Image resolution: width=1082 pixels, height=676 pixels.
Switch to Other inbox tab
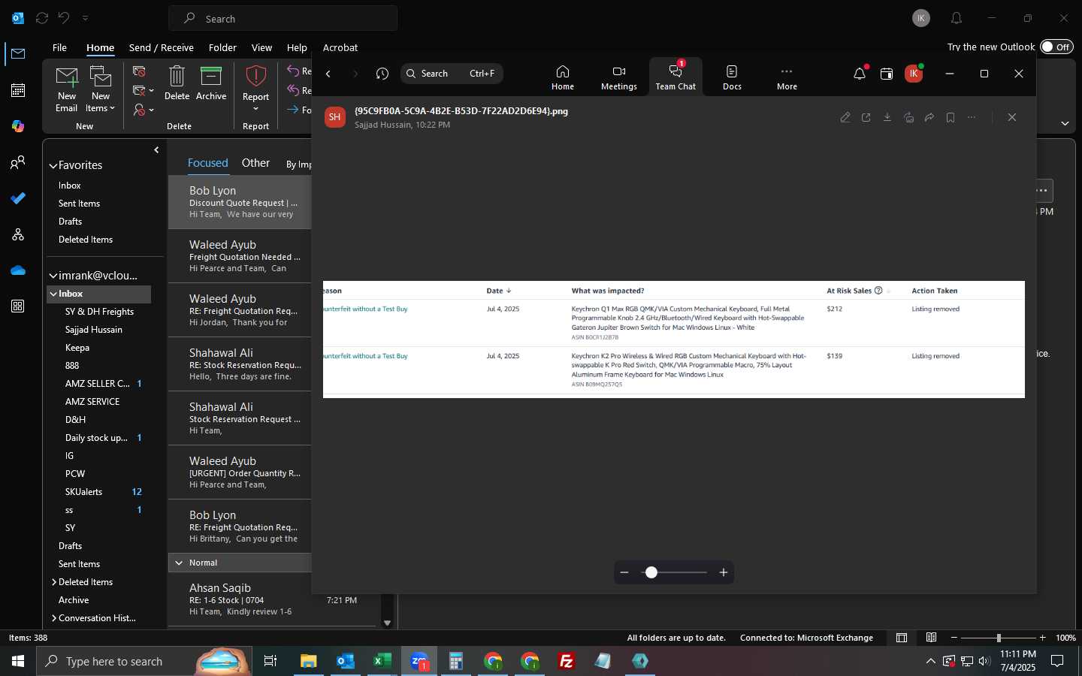[x=255, y=163]
